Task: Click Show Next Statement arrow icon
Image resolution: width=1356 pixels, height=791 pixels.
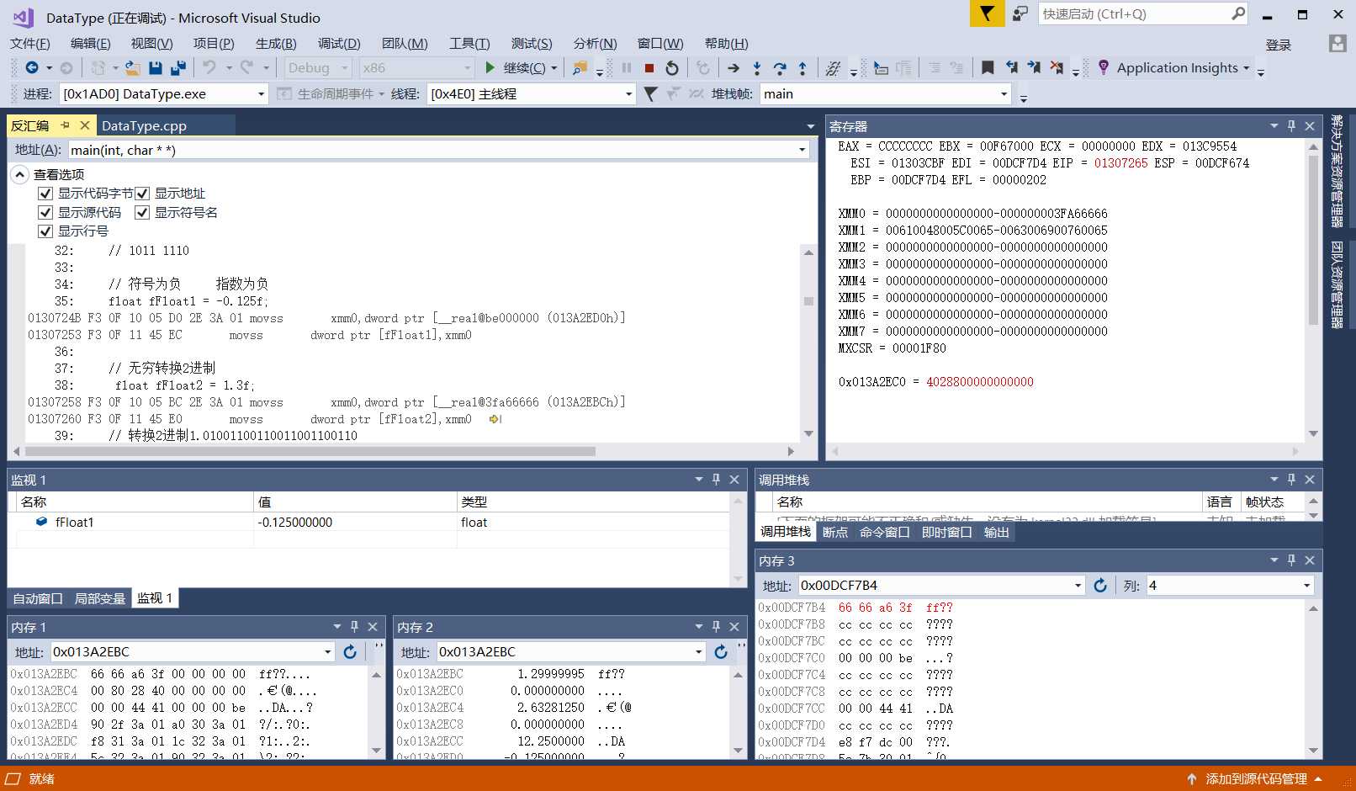Action: tap(734, 68)
